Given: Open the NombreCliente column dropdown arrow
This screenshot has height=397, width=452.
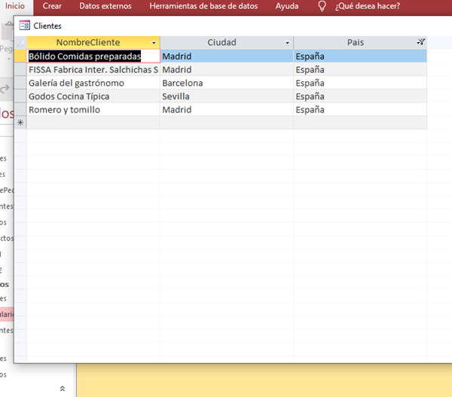Looking at the screenshot, I should (154, 43).
